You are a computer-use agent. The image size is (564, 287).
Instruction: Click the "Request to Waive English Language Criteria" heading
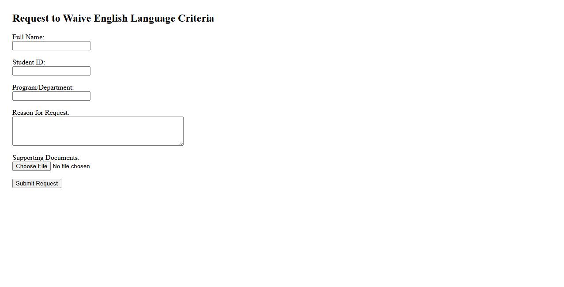113,19
